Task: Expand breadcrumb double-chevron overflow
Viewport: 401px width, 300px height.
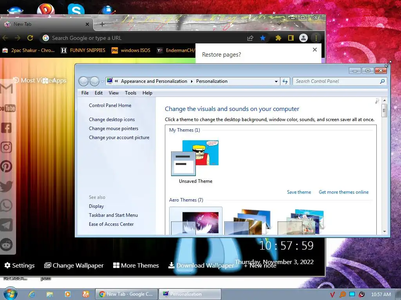Action: [116, 81]
